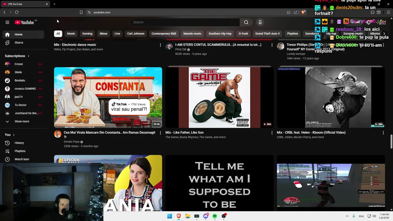Select the Gaming filter chip
Viewport: 393px width, 221px height.
pyautogui.click(x=87, y=34)
